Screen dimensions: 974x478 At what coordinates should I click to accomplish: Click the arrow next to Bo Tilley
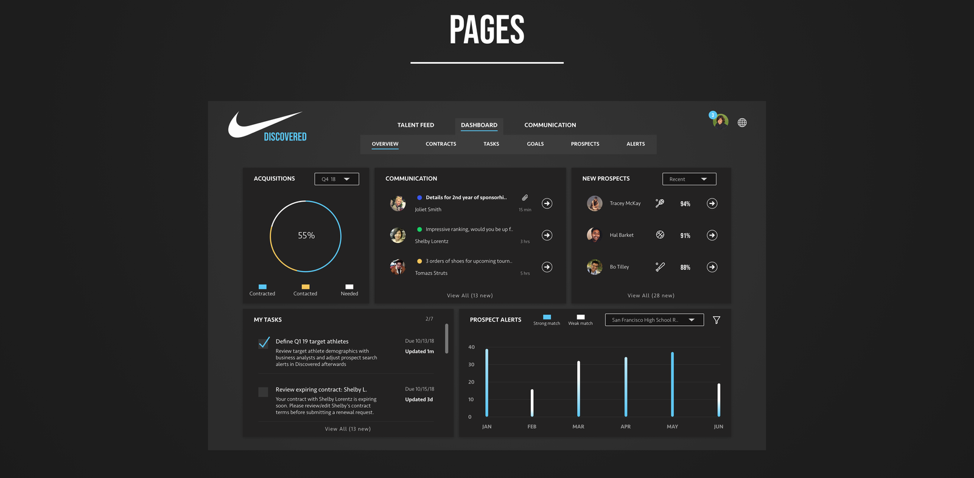[x=712, y=267]
